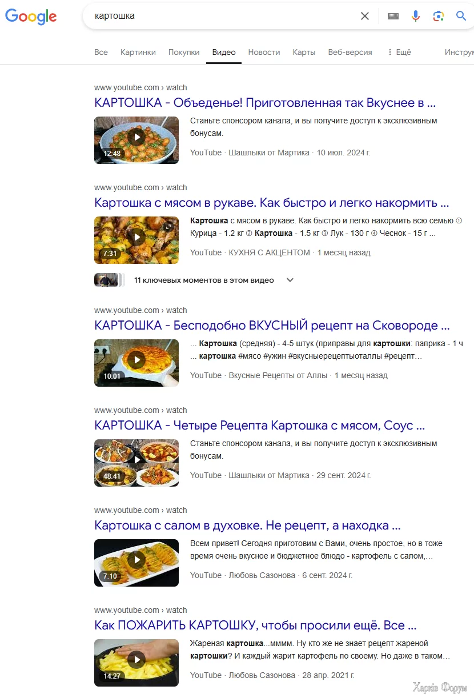Start voice search with the microphone icon
Image resolution: width=474 pixels, height=698 pixels.
pyautogui.click(x=416, y=16)
